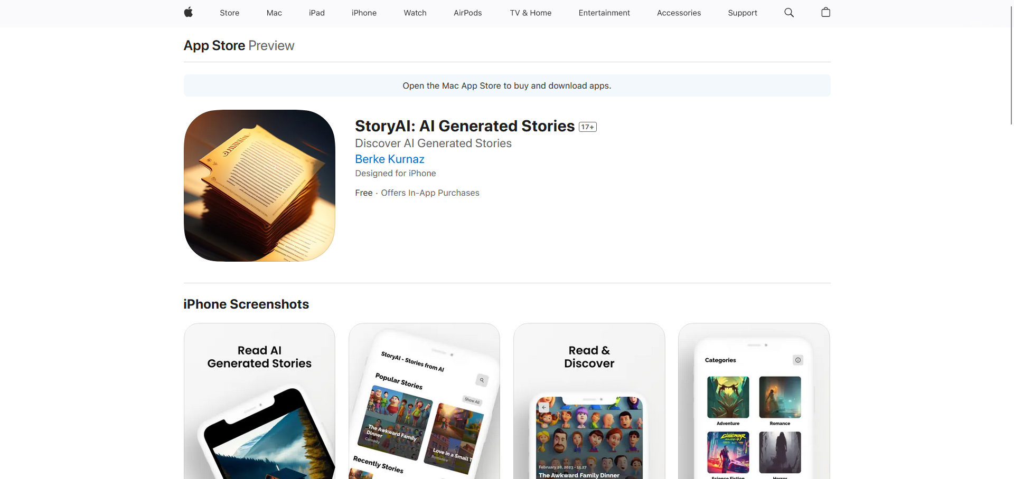This screenshot has height=479, width=1014.
Task: Open the Read AI Generated Stories screenshot
Action: point(259,401)
